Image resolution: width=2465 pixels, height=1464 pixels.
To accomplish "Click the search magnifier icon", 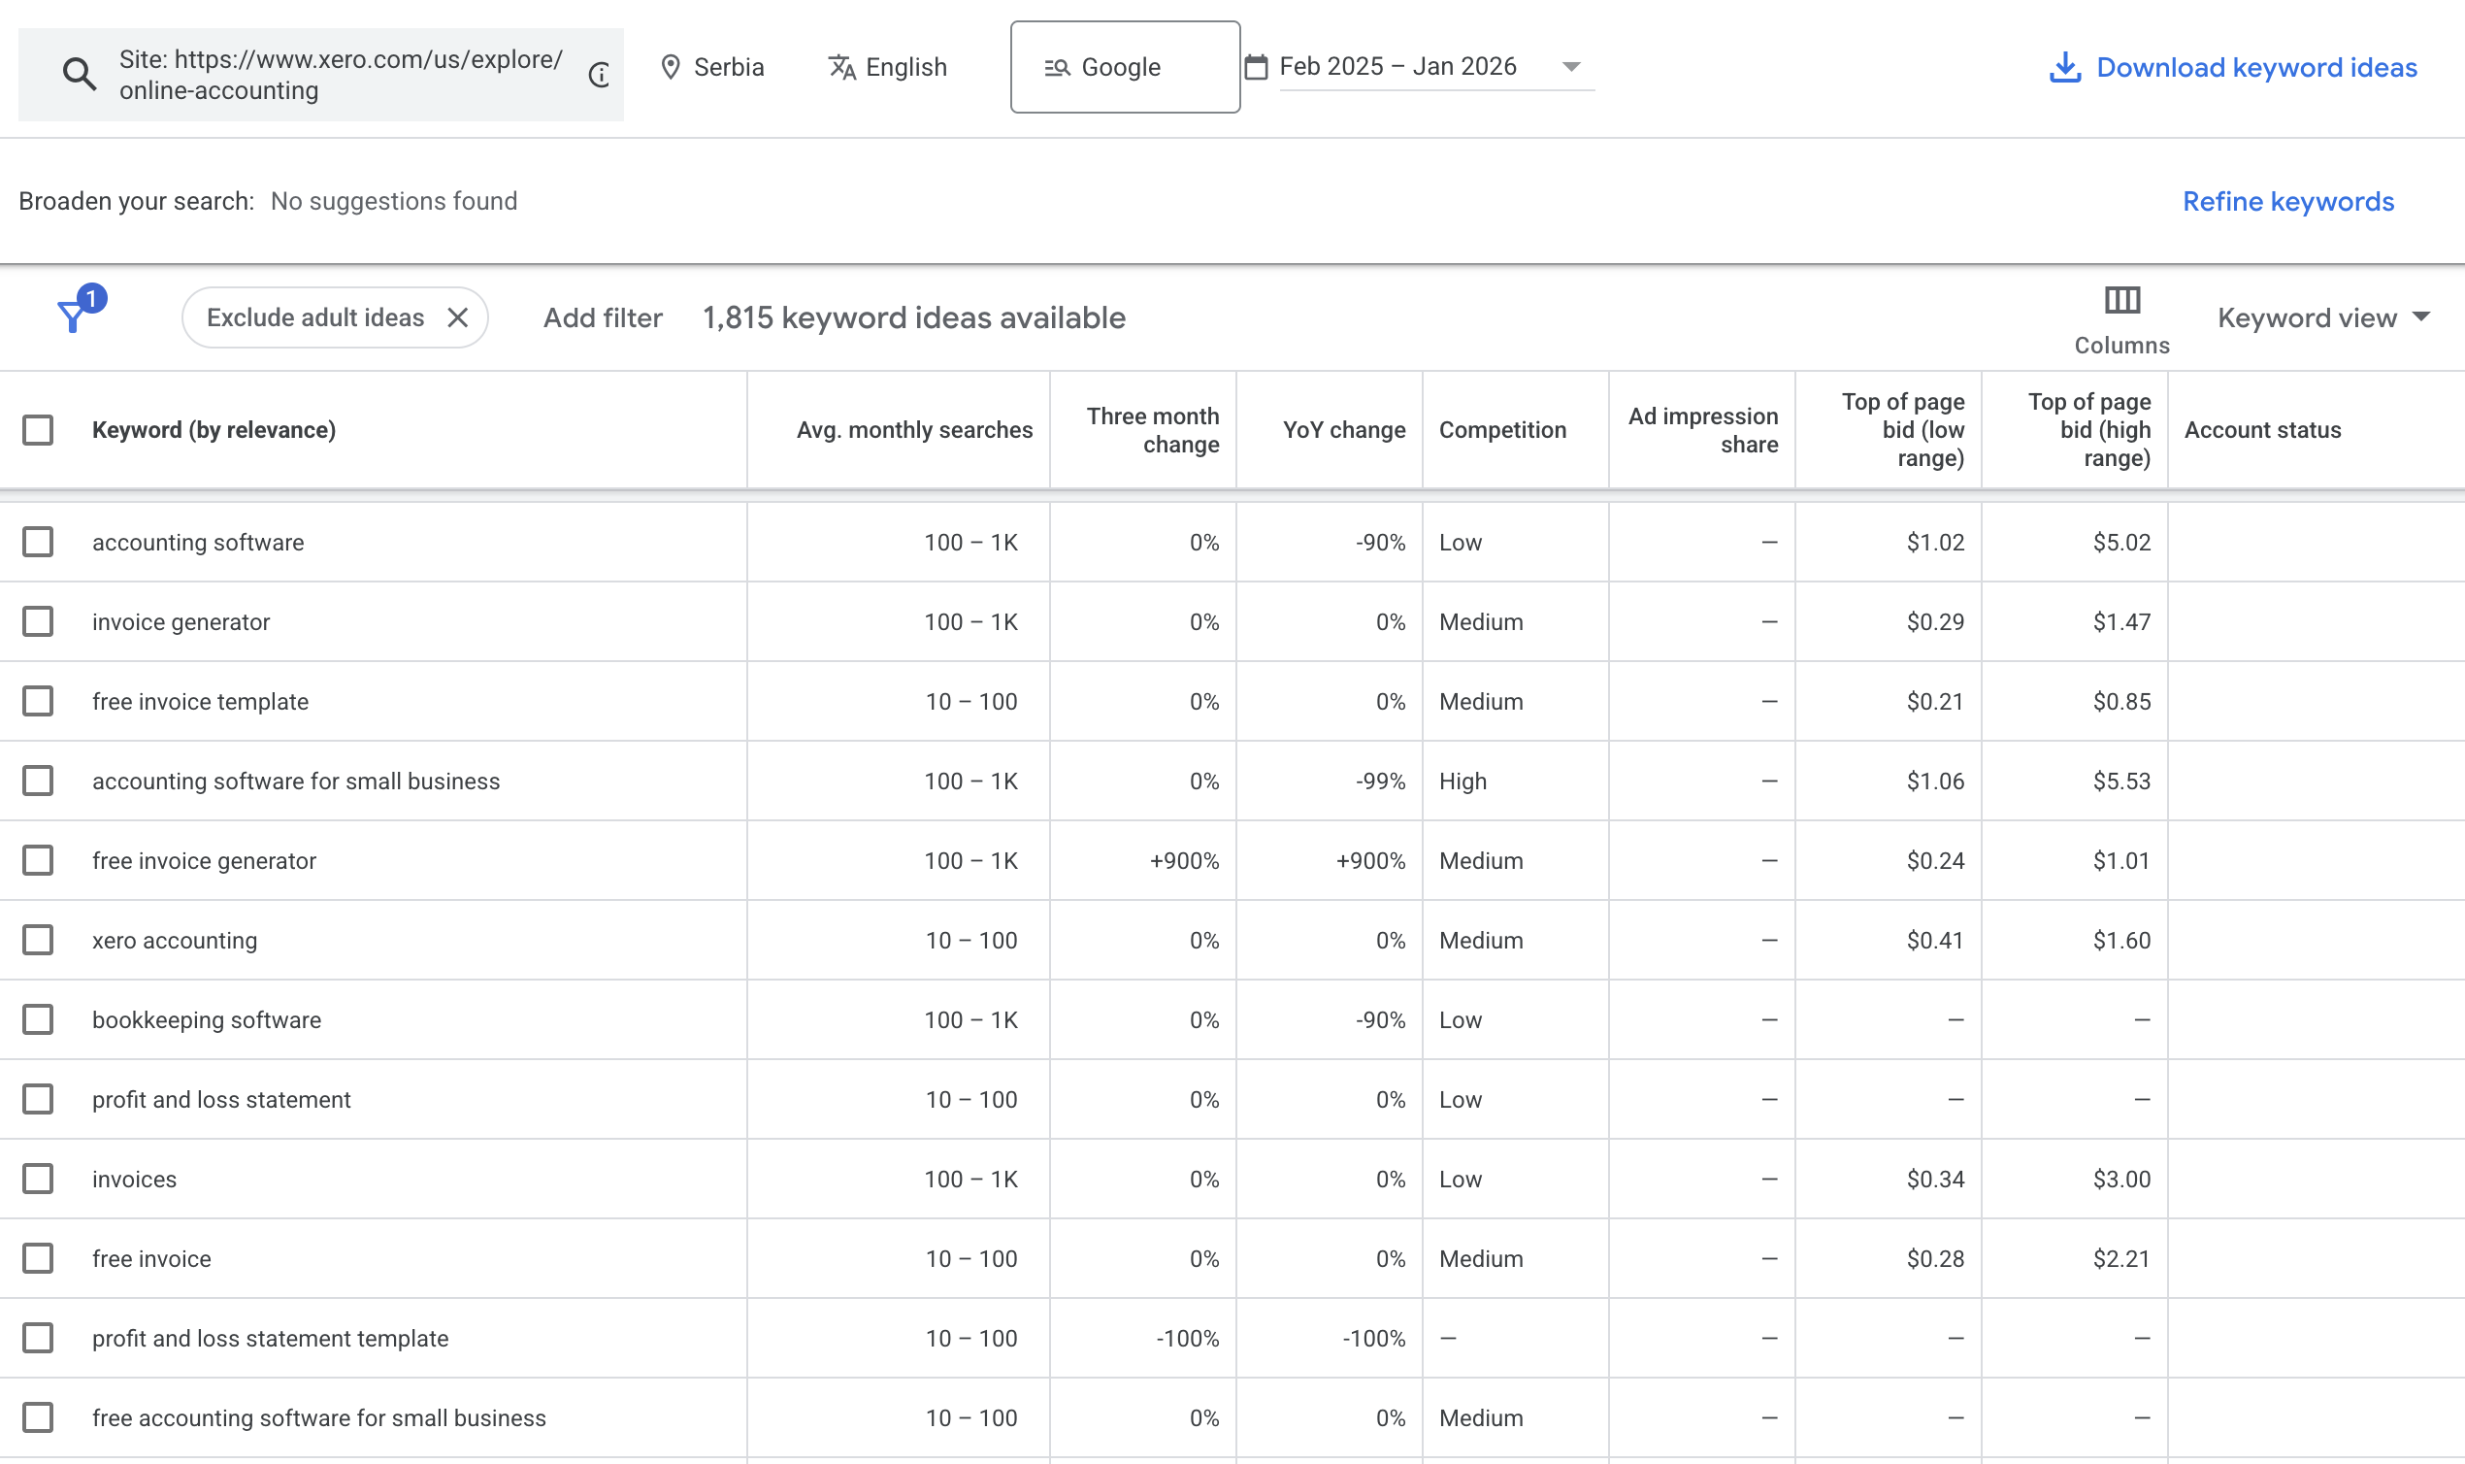I will click(79, 74).
